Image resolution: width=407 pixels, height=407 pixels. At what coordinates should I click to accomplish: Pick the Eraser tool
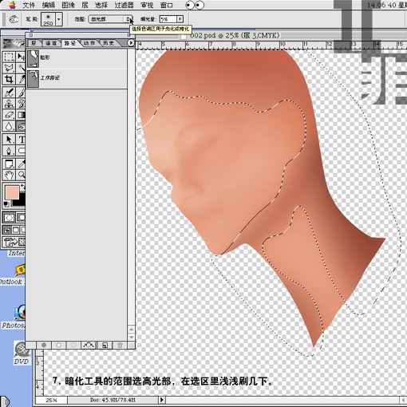(x=9, y=115)
